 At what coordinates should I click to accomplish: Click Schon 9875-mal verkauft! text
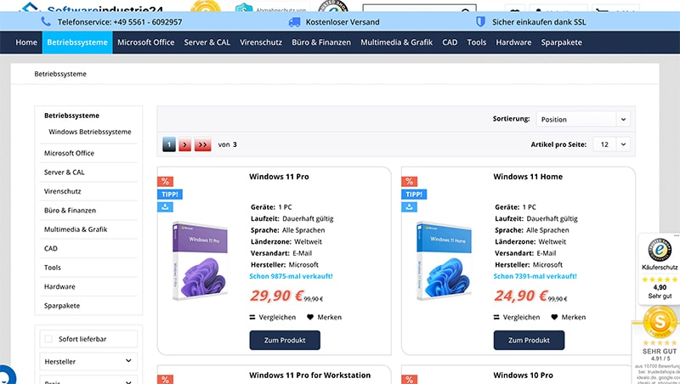point(291,276)
